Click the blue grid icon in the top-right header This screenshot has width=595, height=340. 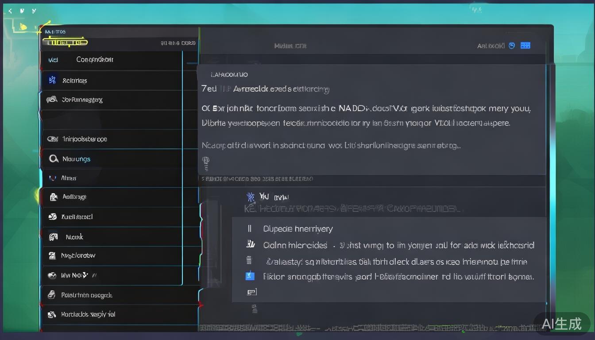click(x=525, y=46)
